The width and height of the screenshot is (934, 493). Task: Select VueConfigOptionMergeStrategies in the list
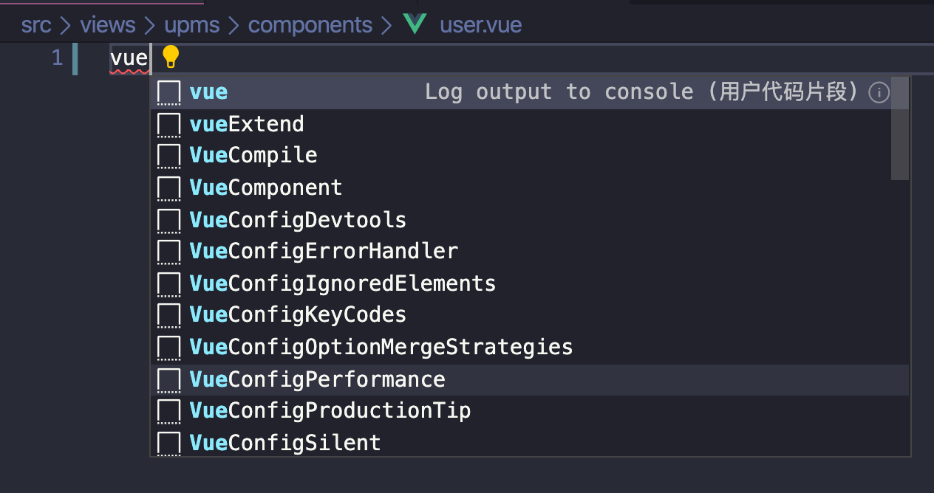[381, 347]
